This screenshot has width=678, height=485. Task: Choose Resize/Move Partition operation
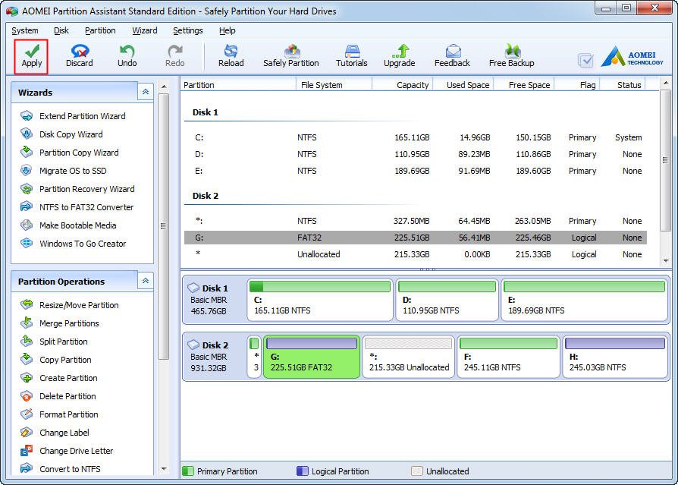coord(79,305)
